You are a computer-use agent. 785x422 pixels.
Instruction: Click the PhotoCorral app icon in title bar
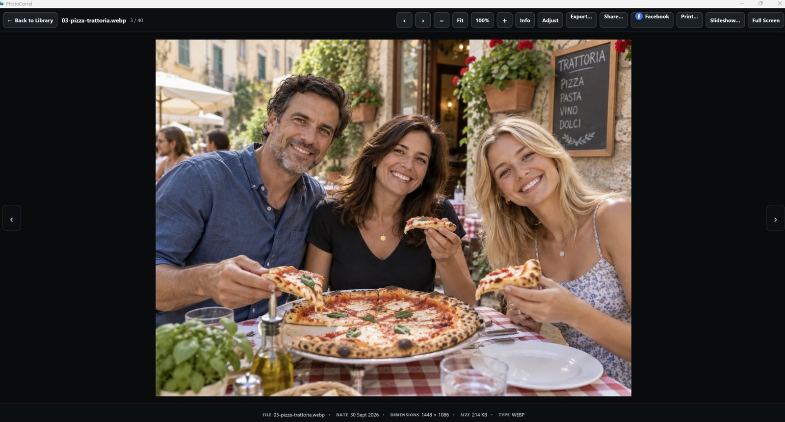2,3
